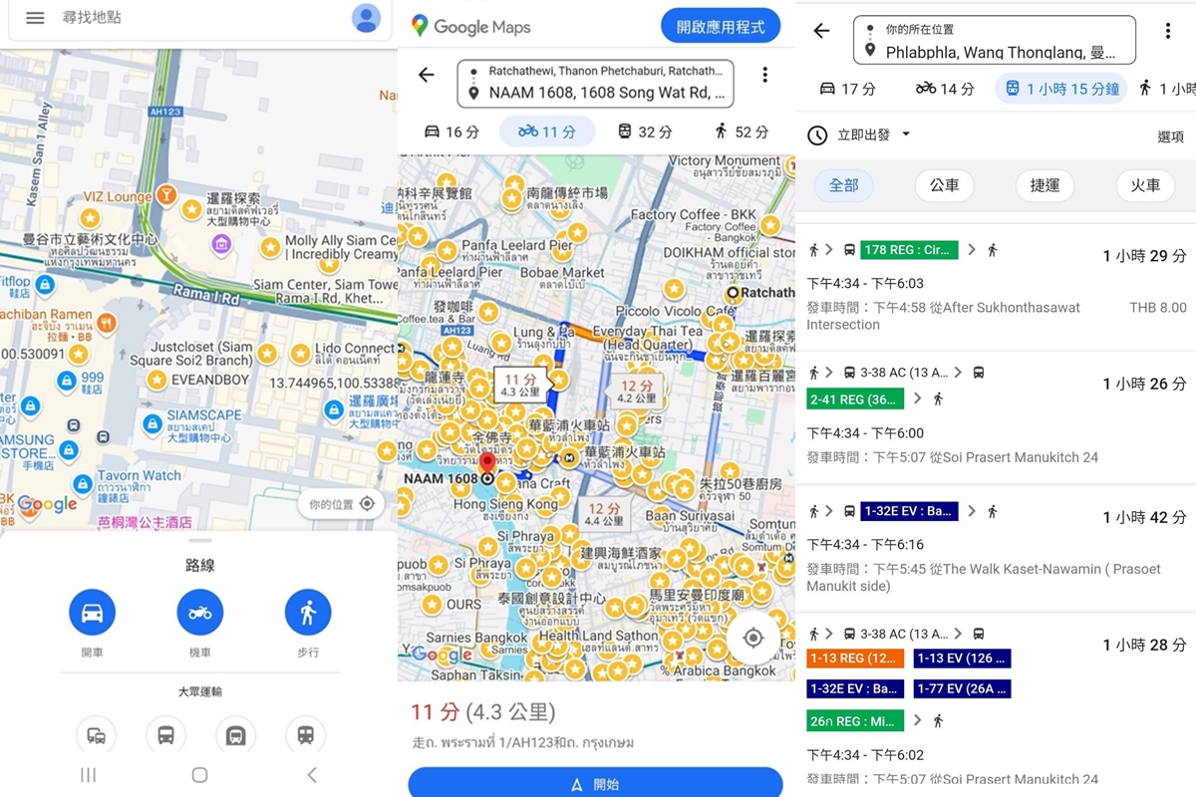The image size is (1196, 797).
Task: Tap the profile avatar icon
Action: coord(366,18)
